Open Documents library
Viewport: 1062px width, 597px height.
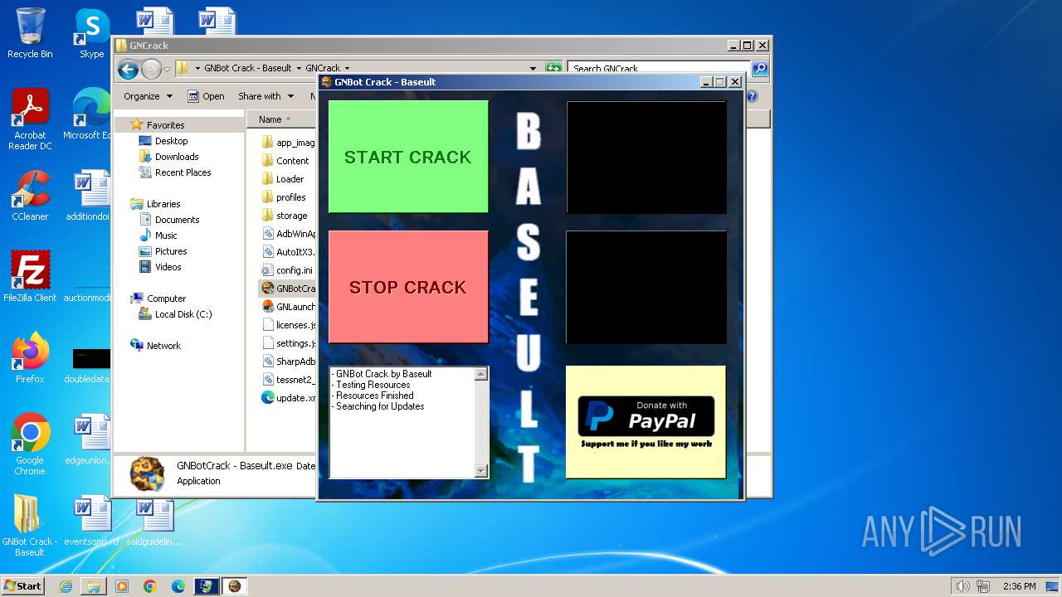click(x=177, y=220)
